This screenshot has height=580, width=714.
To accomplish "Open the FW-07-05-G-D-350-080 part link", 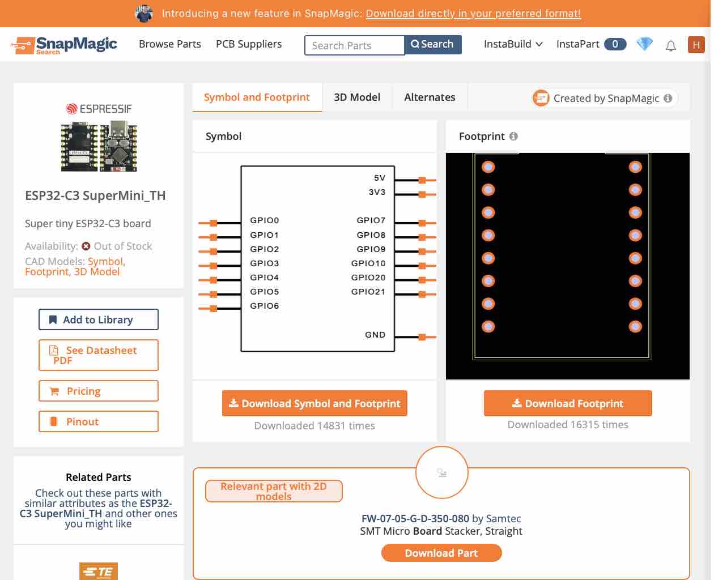I will [415, 518].
